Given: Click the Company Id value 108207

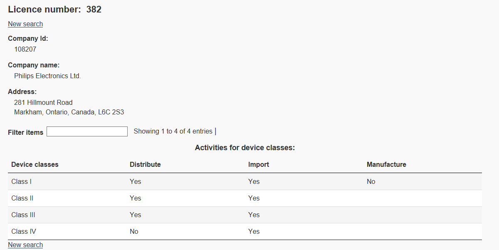Looking at the screenshot, I should (25, 49).
